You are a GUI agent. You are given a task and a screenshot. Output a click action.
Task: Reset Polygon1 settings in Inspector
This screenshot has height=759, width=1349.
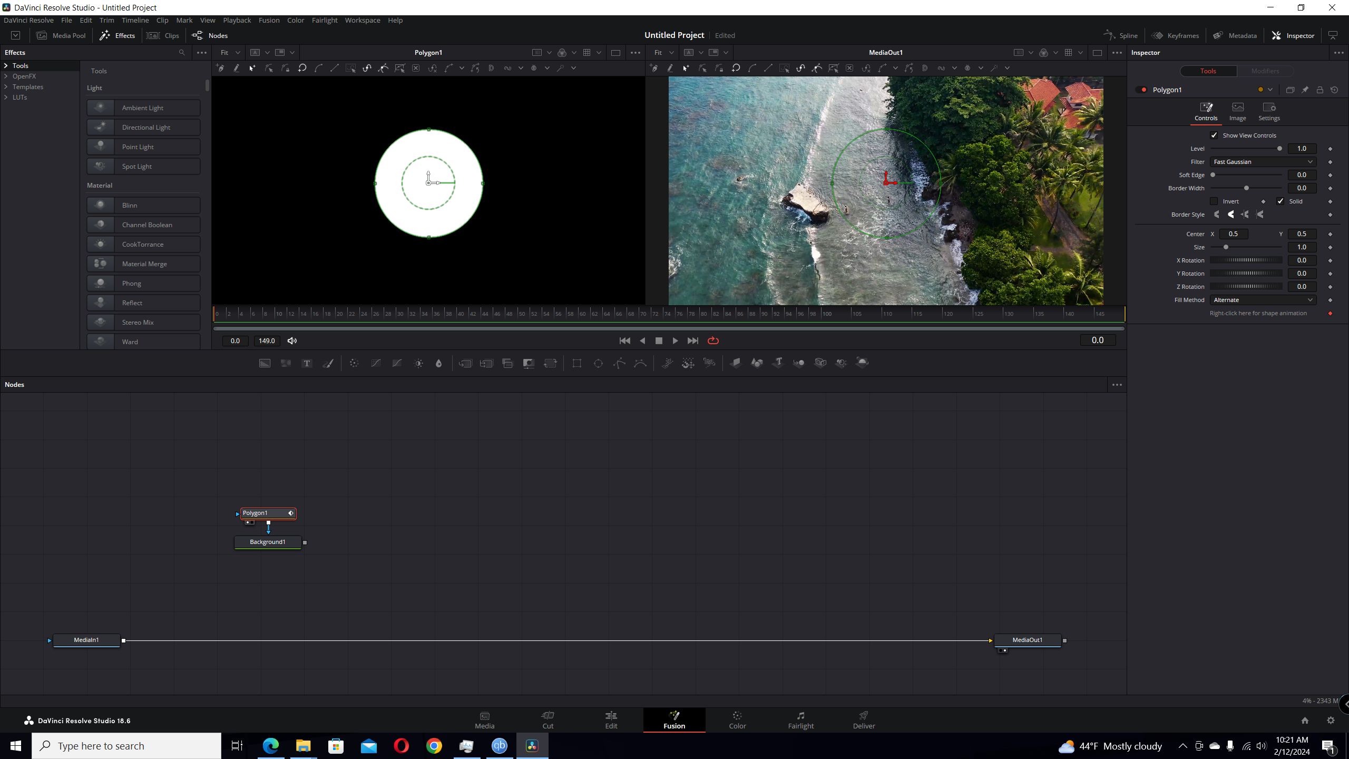[1334, 90]
